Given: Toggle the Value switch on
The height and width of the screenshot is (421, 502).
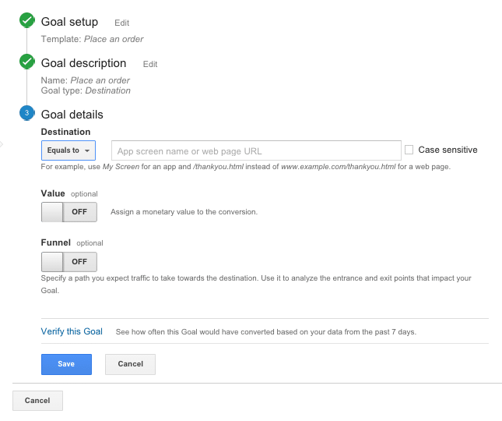Looking at the screenshot, I should point(68,212).
